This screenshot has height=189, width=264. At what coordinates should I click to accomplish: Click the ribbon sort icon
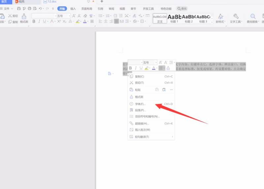134,16
